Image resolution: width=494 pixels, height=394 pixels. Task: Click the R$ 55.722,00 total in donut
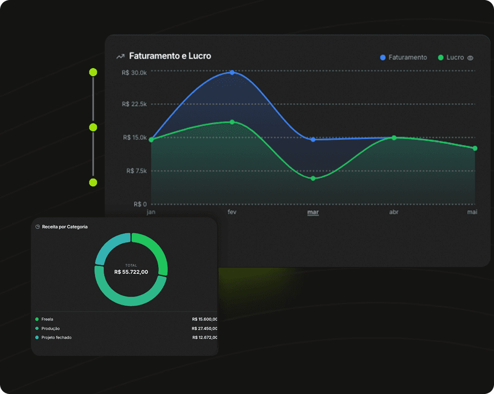(131, 272)
